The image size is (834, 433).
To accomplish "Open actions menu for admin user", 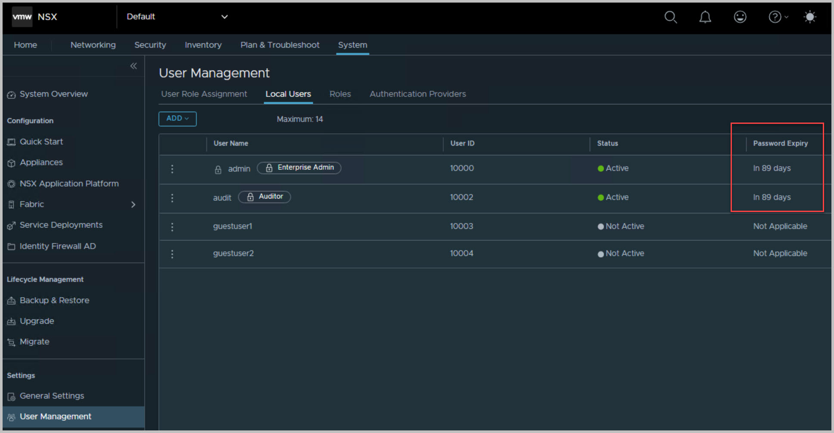I will tap(172, 169).
